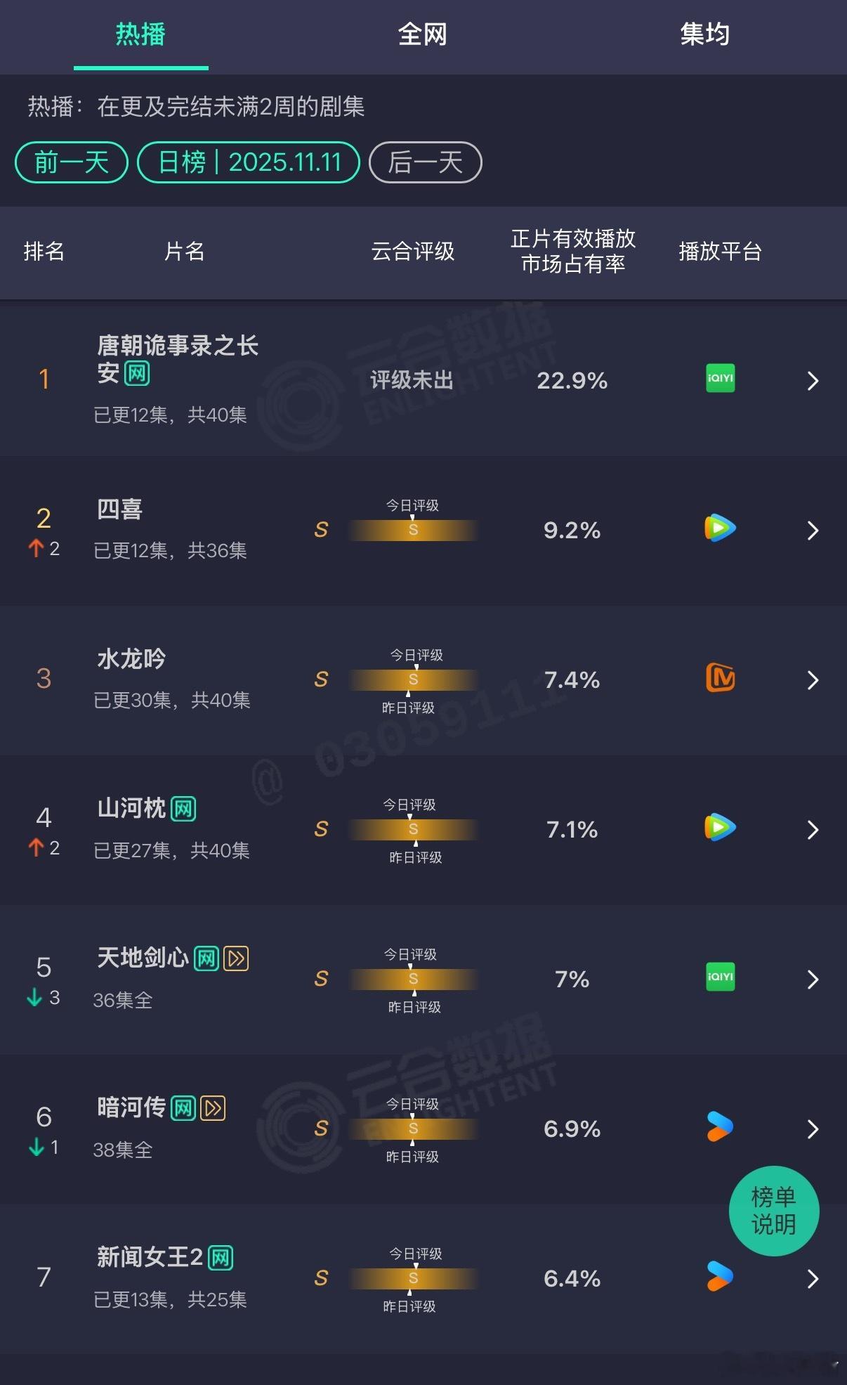This screenshot has width=847, height=1385.
Task: Click the iQIYI platform icon for 唐朝诡事录之长安
Action: [719, 379]
